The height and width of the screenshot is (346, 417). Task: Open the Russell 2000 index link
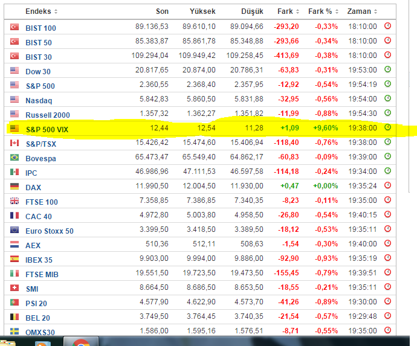point(48,115)
